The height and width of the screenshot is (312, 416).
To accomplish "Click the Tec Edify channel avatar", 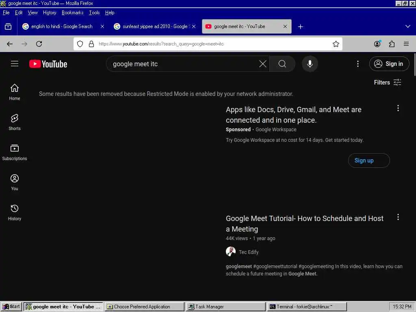I will tap(231, 251).
